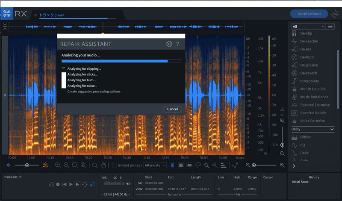Zoom to selection in toolbar
This screenshot has width=342, height=201.
coord(75,166)
